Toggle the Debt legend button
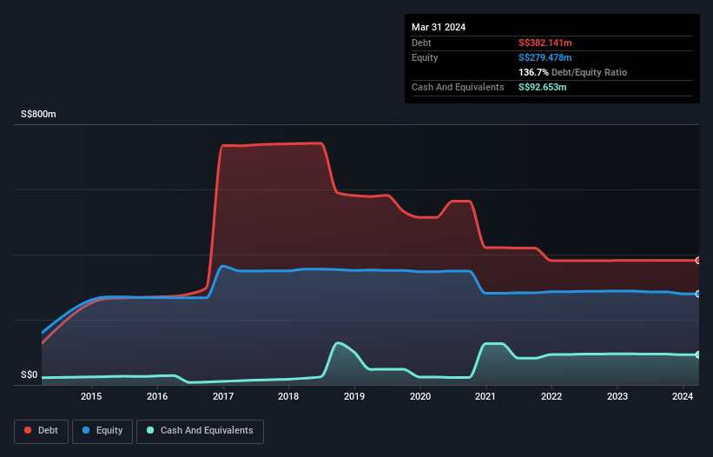The width and height of the screenshot is (713, 457). coord(41,431)
